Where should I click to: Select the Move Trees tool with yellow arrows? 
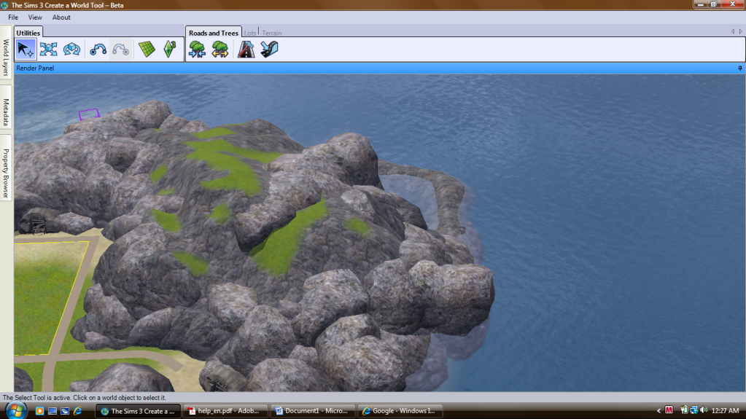[219, 50]
